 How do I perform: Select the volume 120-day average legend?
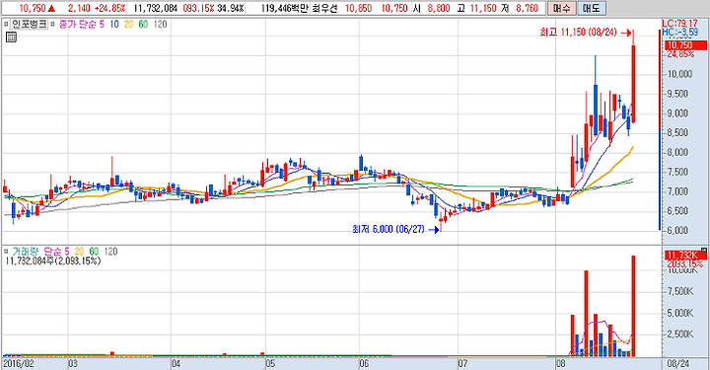[110, 252]
